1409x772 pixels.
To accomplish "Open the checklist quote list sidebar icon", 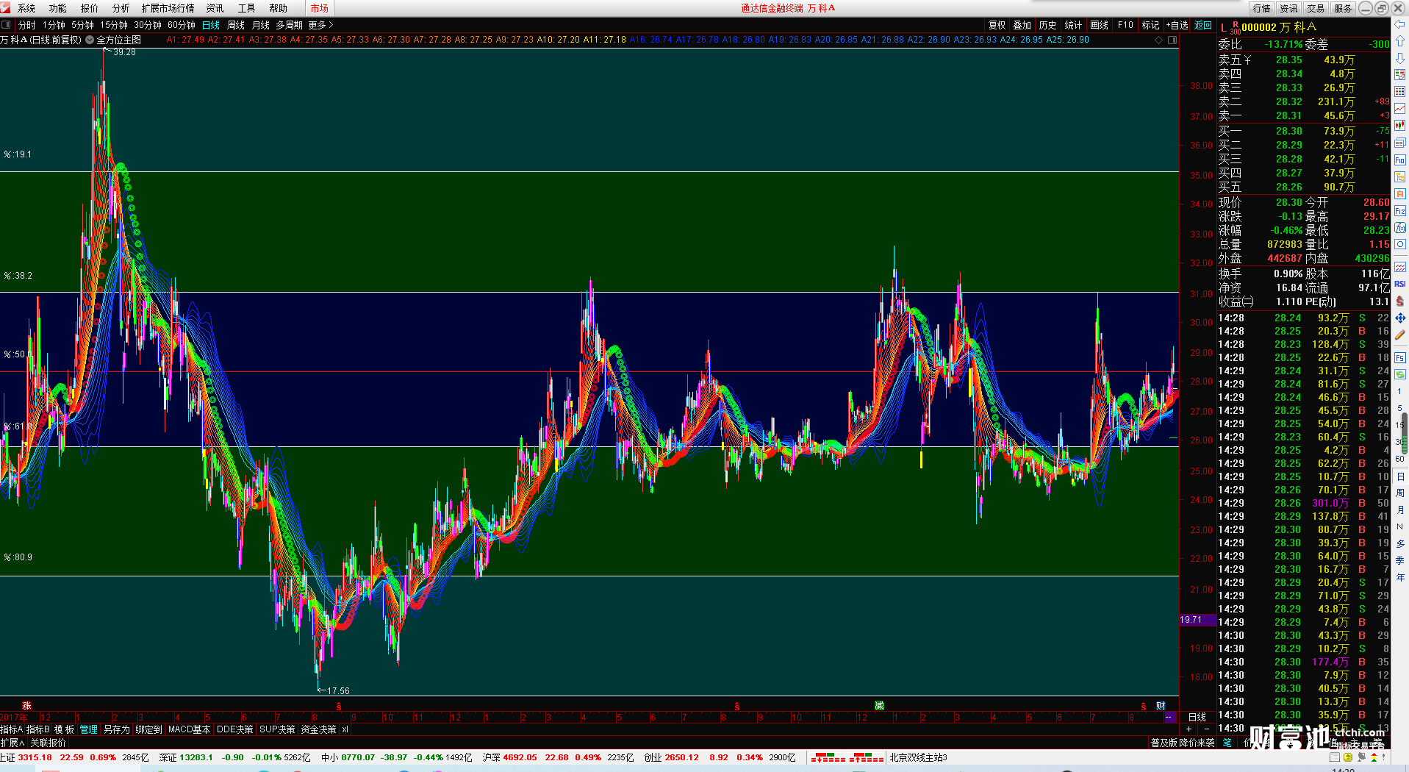I will [x=1400, y=75].
